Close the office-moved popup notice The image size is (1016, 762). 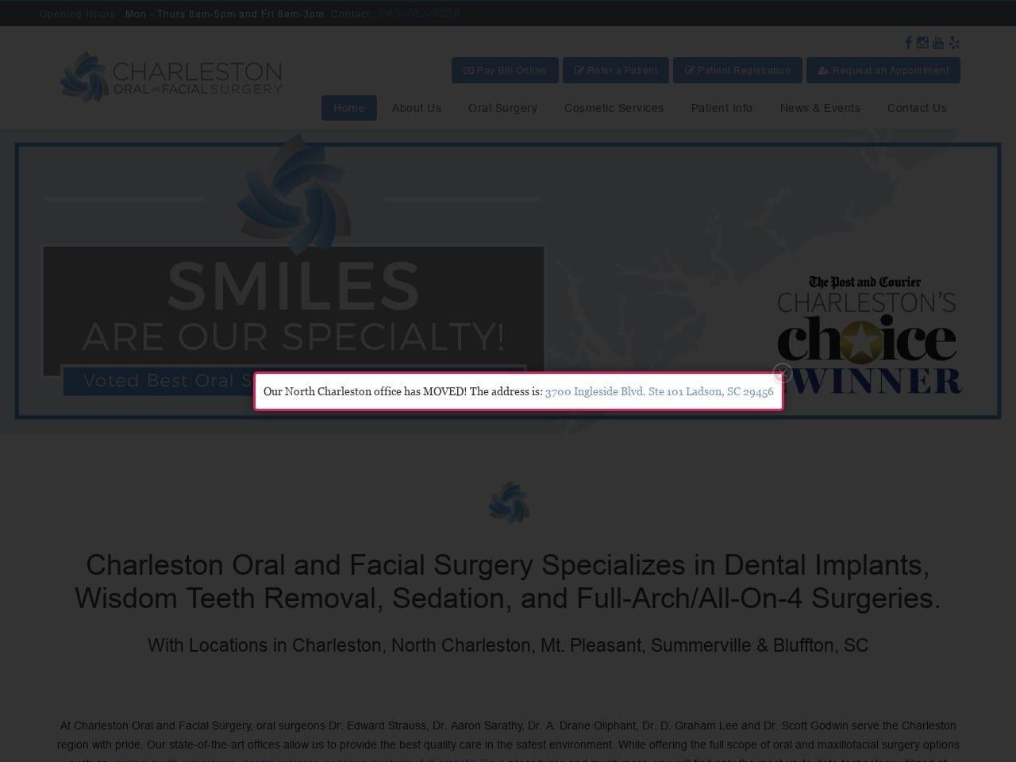pos(782,372)
